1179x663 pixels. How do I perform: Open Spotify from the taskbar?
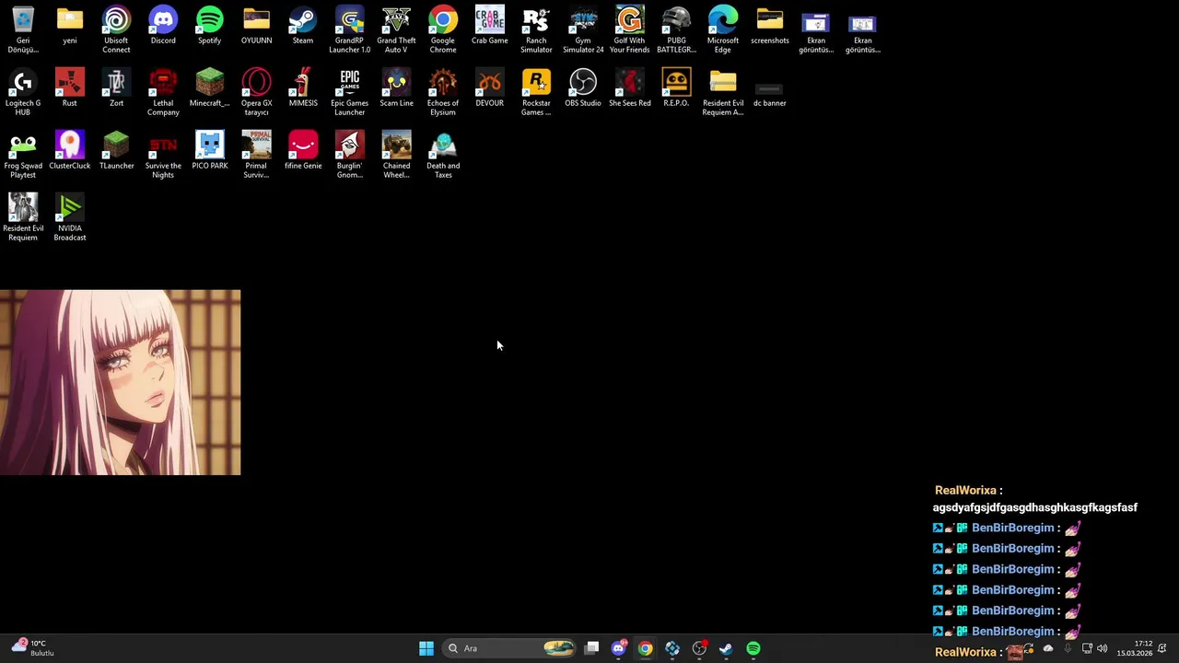pos(753,648)
